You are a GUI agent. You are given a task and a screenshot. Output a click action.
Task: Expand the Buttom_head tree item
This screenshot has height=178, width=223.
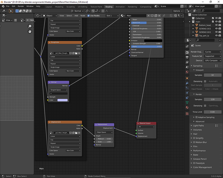(193, 25)
